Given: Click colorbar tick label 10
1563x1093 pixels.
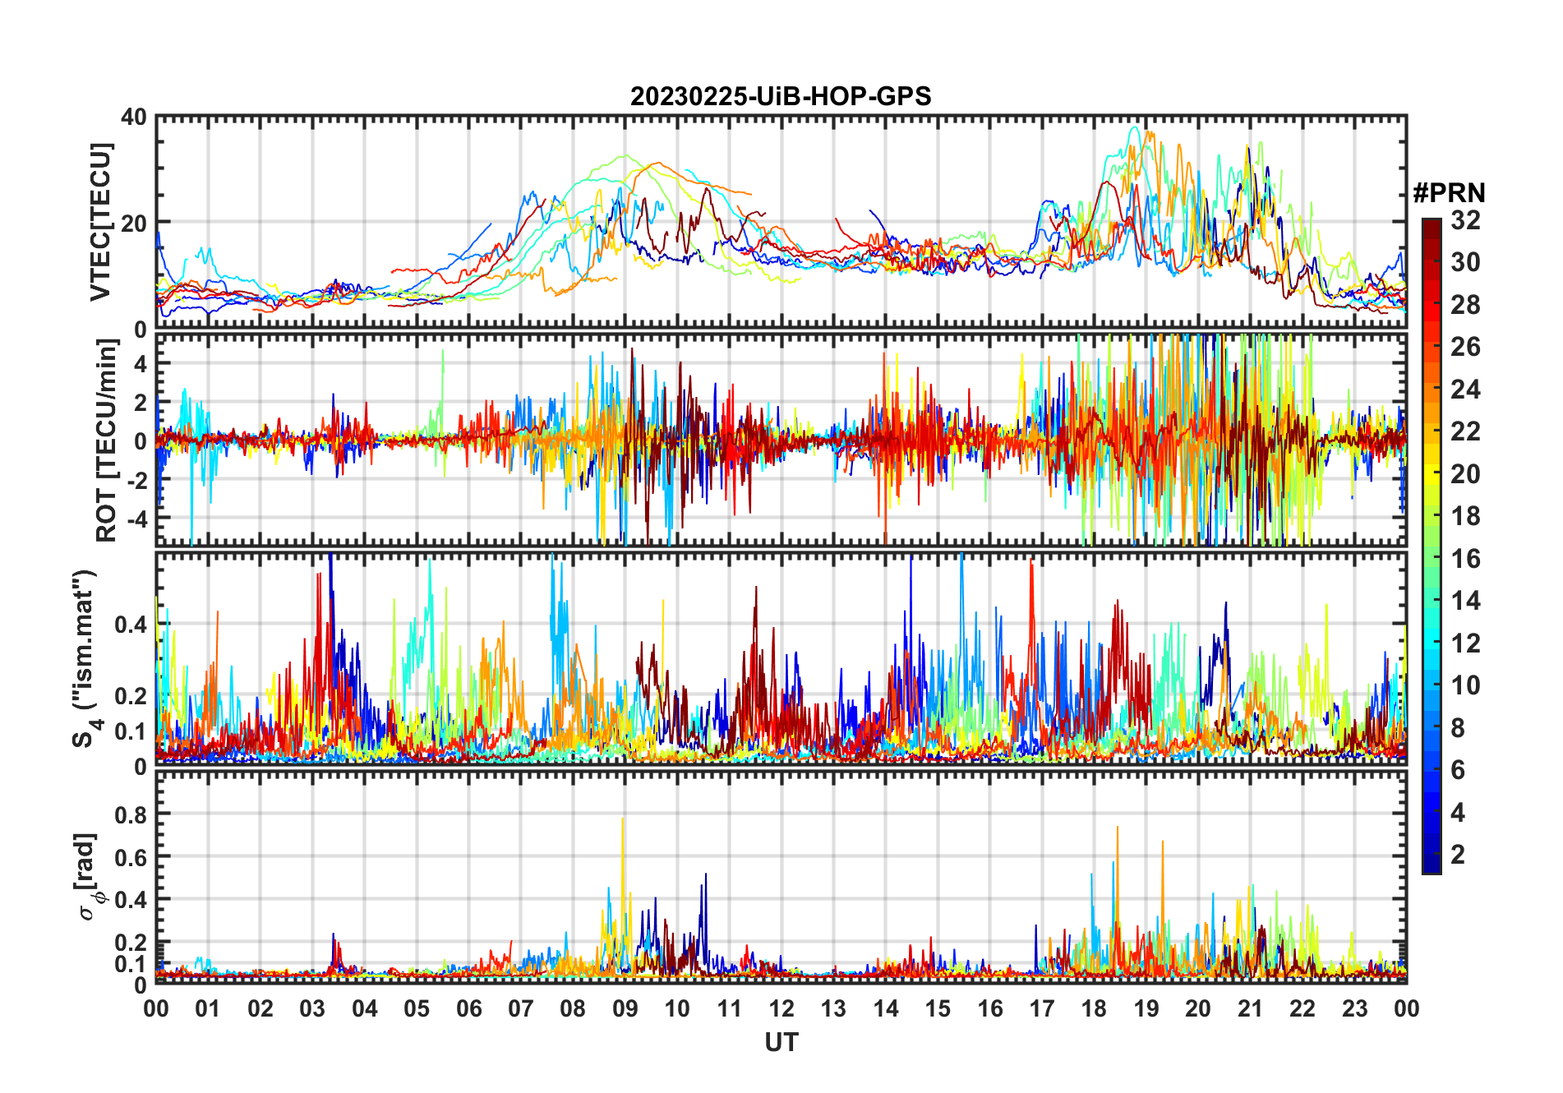Looking at the screenshot, I should click(1465, 685).
